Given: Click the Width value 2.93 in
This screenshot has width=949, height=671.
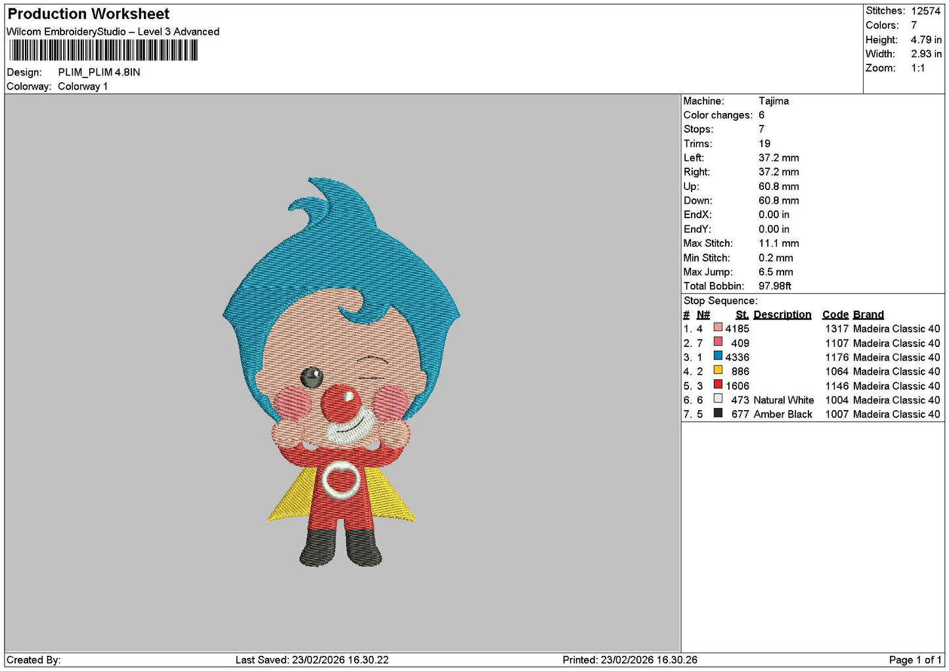Looking at the screenshot, I should tap(926, 54).
